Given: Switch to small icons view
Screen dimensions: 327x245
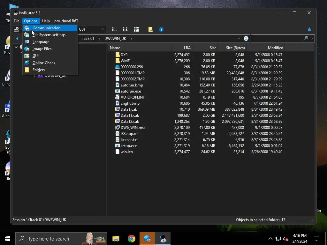Looking at the screenshot, I should click(125, 29).
